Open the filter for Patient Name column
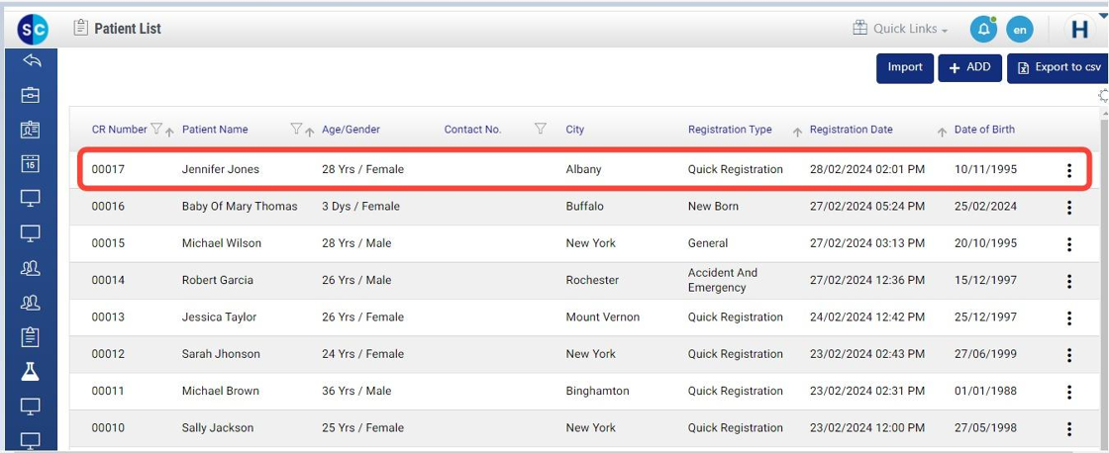1109x453 pixels. pyautogui.click(x=297, y=129)
